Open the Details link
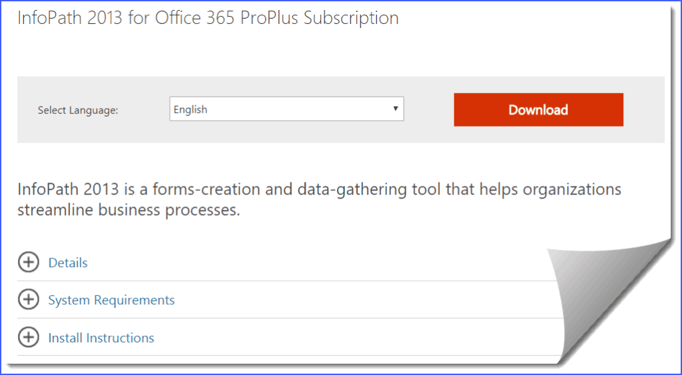The height and width of the screenshot is (375, 682). pyautogui.click(x=68, y=263)
